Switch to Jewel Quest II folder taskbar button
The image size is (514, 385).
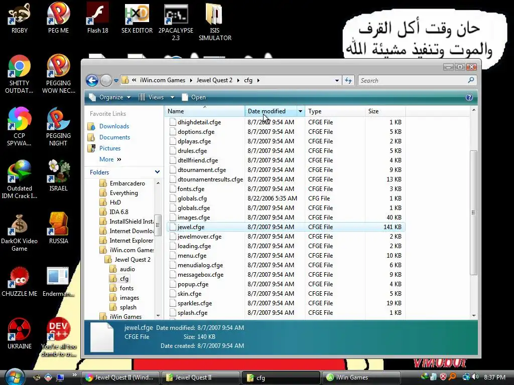point(200,377)
